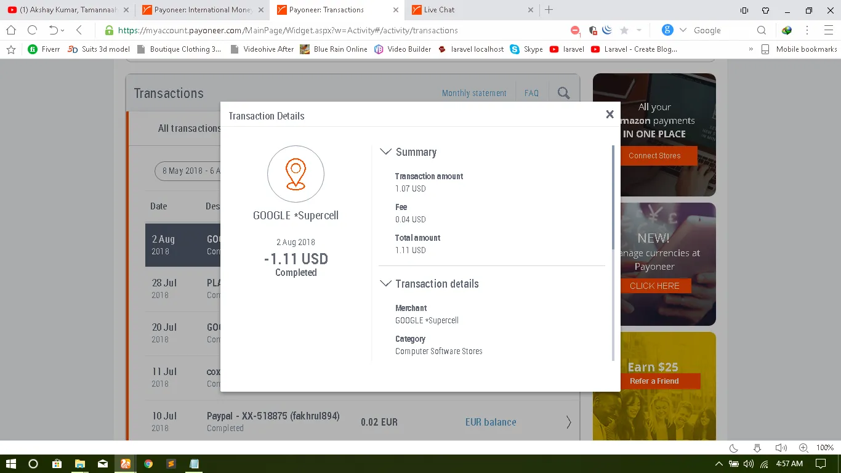
Task: Open a new browser tab
Action: click(549, 10)
